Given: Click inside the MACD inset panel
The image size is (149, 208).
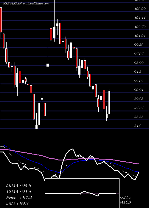Looking at the screenshot, I should 82,193.
